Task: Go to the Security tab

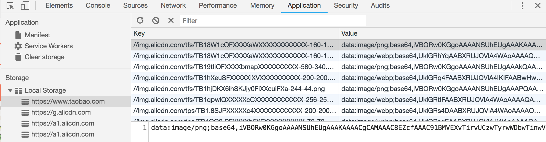Action: (x=346, y=5)
